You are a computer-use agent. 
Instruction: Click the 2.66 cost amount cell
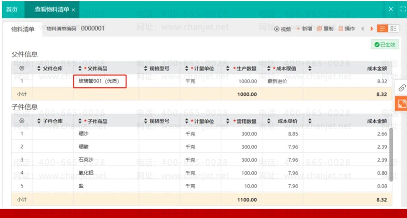(347, 134)
